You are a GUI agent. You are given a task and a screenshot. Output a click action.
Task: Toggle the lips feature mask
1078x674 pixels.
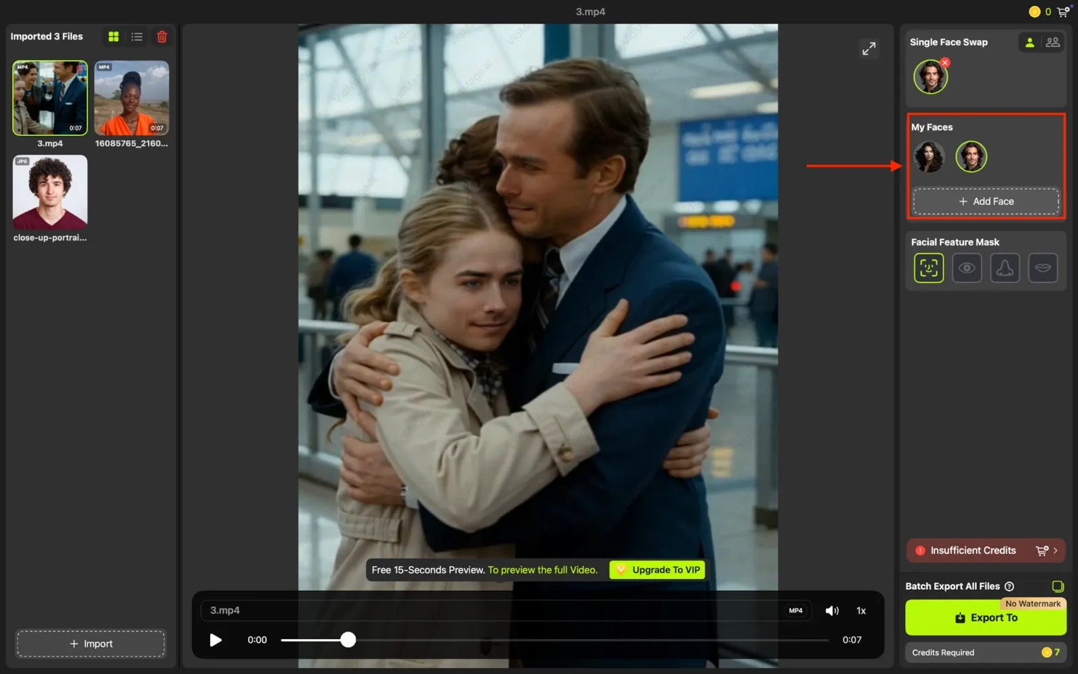[x=1043, y=268]
